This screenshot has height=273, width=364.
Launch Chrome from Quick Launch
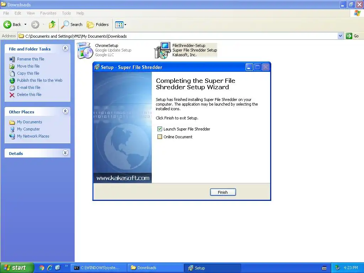[x=42, y=268]
